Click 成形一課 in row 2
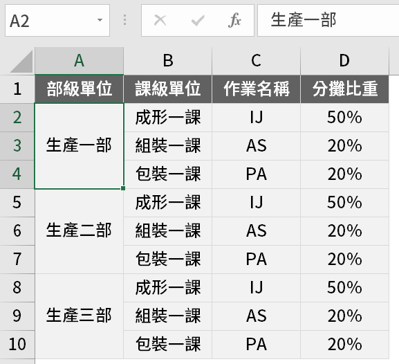 point(168,118)
